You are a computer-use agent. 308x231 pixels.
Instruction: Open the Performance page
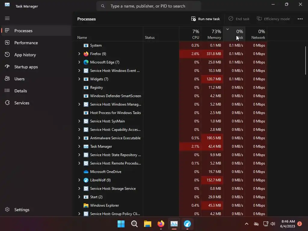point(36,43)
